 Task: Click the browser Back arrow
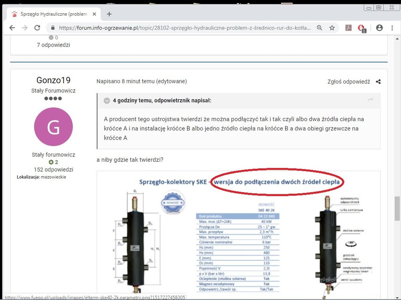click(12, 28)
